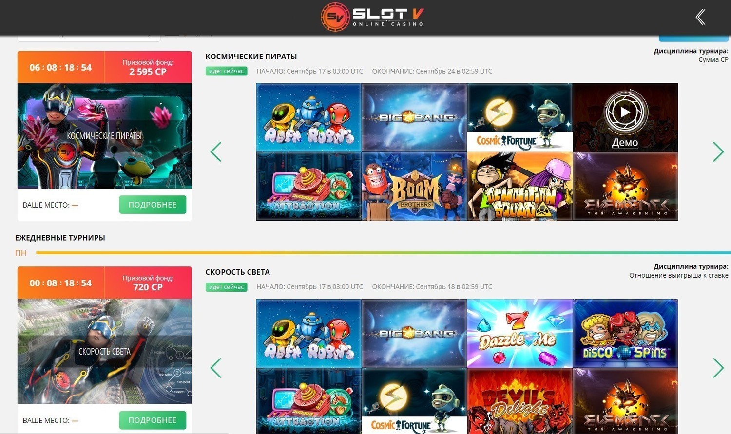This screenshot has height=434, width=731.
Task: Click the Космические Пираты tournament banner image
Action: pos(104,136)
